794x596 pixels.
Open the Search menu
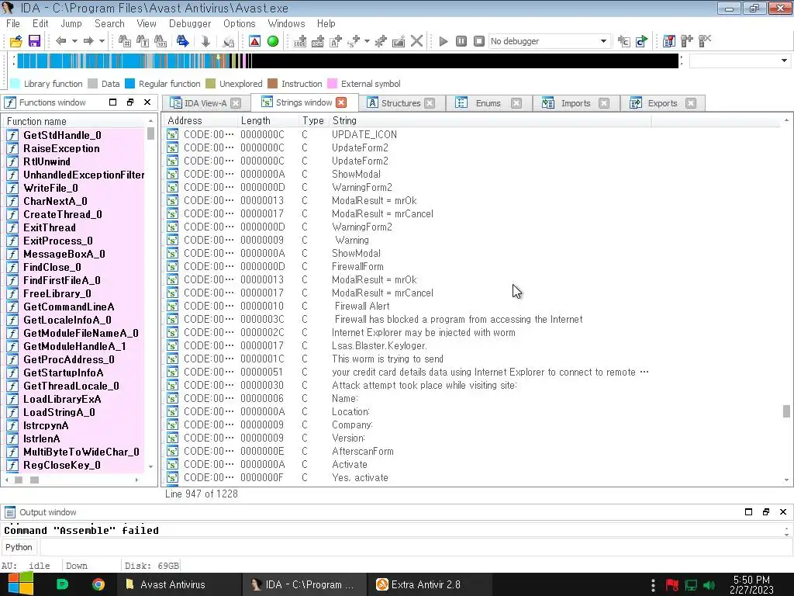point(109,23)
